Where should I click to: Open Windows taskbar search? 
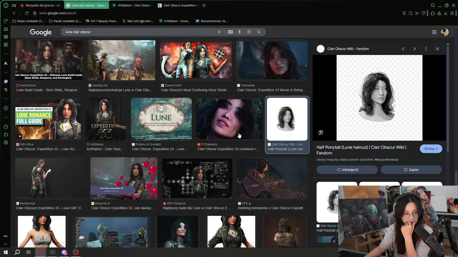(17, 252)
